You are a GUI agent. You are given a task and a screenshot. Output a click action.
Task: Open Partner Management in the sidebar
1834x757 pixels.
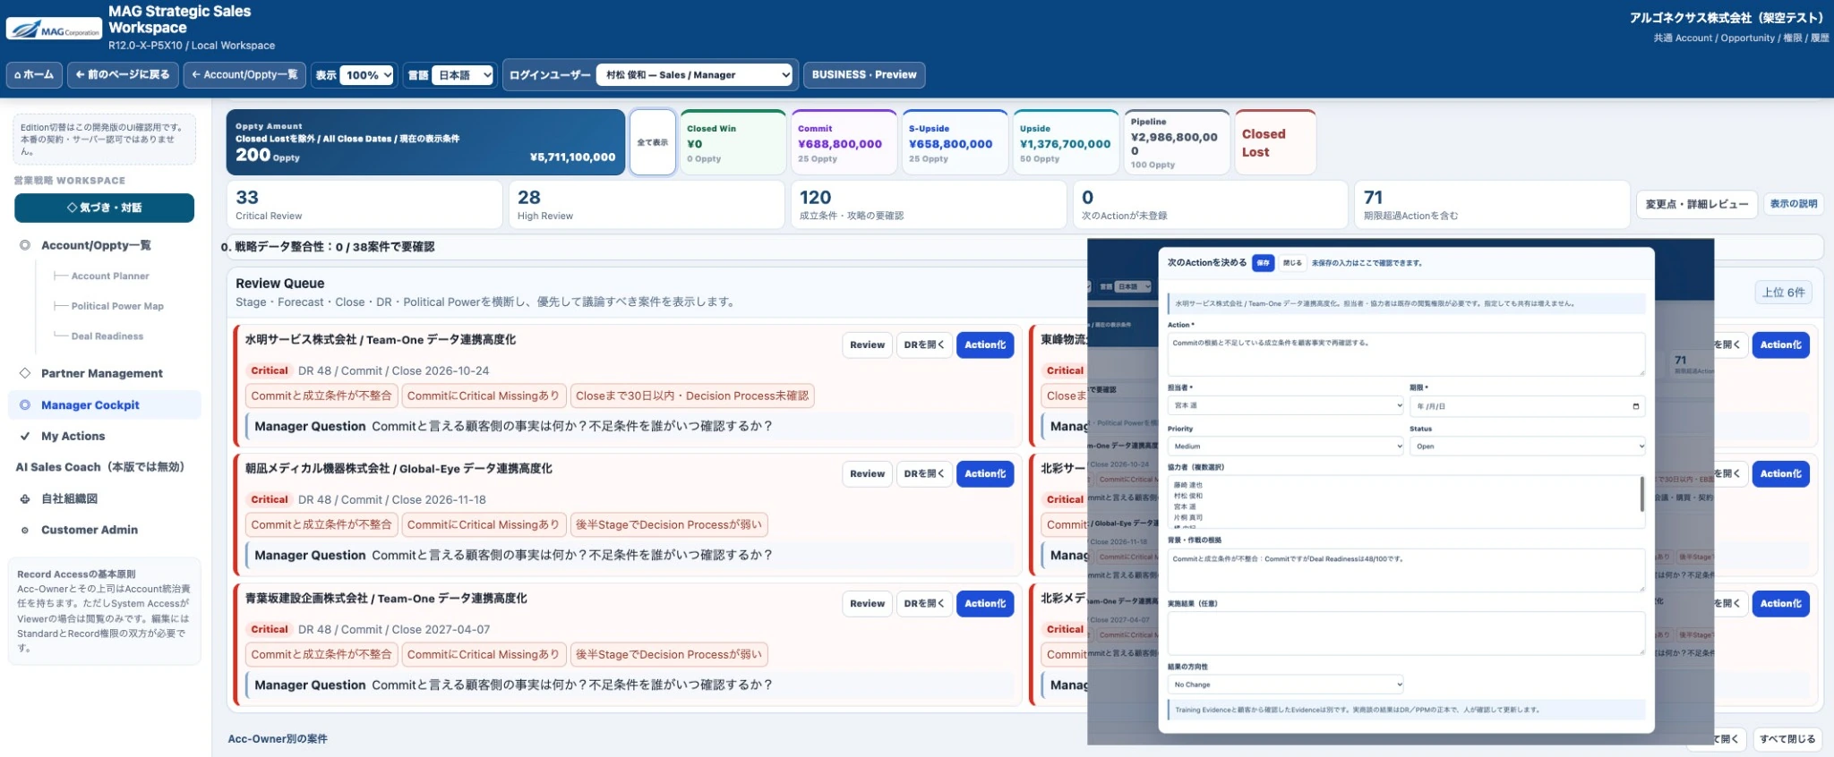coord(101,373)
